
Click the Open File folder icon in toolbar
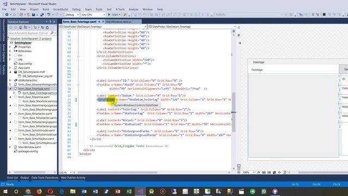tap(28, 15)
